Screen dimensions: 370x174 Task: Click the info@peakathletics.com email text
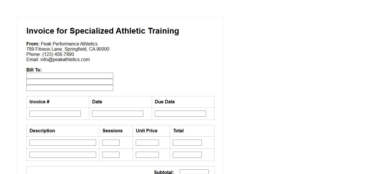(65, 60)
